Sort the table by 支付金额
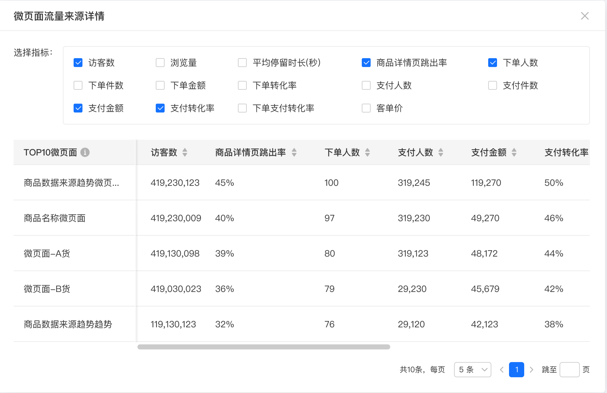The image size is (607, 393). 514,152
